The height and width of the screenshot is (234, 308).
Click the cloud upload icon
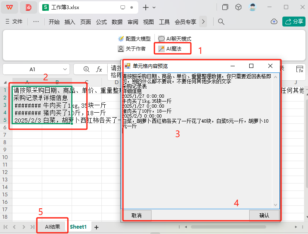(x=274, y=22)
